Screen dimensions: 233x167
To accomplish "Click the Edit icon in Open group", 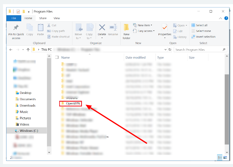I will tap(175, 31).
